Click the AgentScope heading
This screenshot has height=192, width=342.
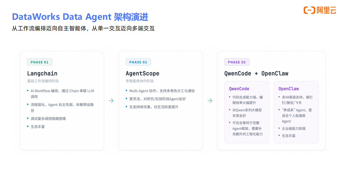(x=142, y=74)
